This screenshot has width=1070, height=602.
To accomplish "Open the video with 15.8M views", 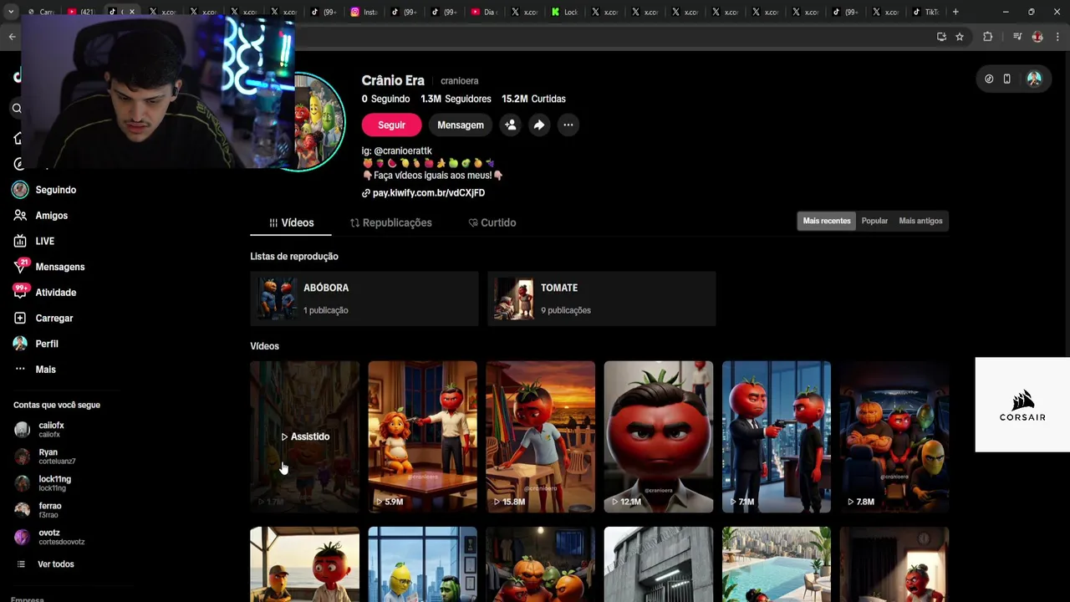I will [540, 436].
